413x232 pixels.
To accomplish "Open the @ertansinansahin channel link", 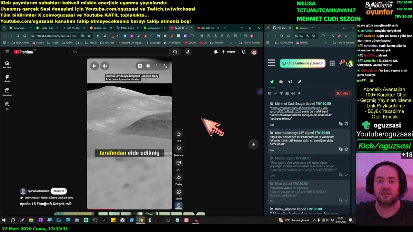I will tap(38, 191).
